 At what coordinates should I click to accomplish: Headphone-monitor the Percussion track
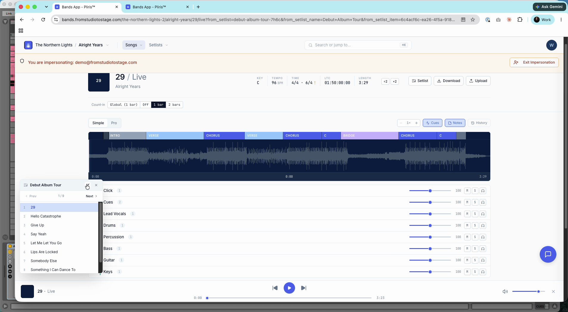[x=483, y=237]
